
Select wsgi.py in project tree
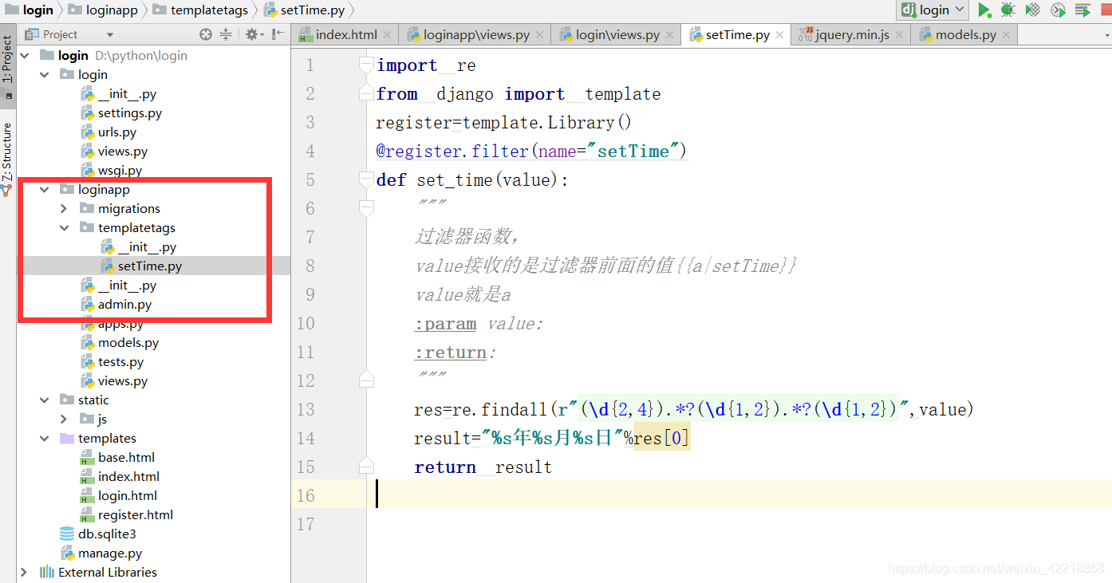pos(120,170)
